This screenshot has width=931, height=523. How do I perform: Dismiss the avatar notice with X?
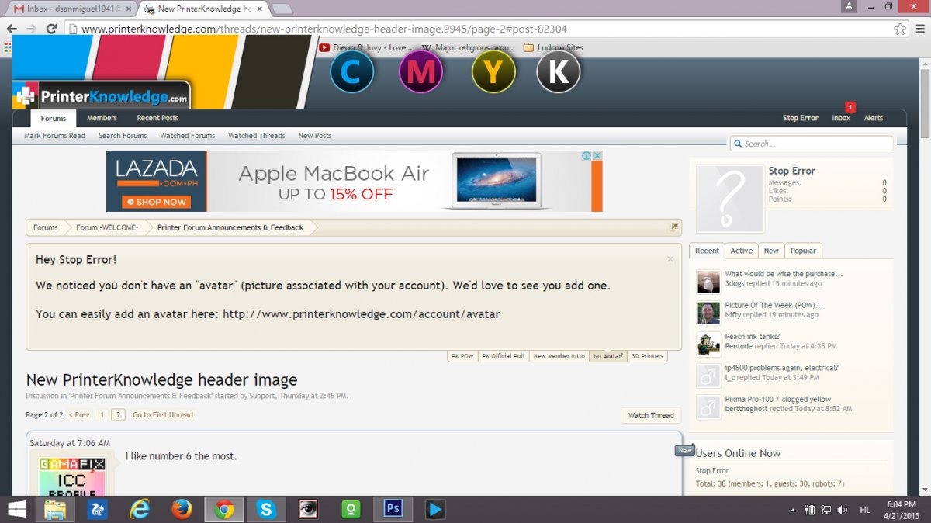click(x=670, y=259)
